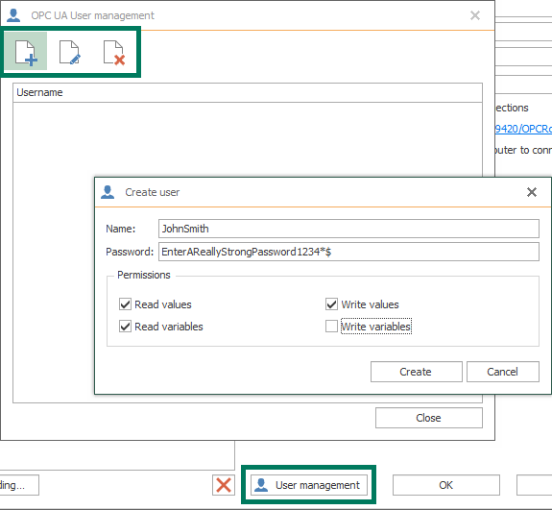Viewport: 552px width, 510px height.
Task: Click the Name input field
Action: pos(348,229)
